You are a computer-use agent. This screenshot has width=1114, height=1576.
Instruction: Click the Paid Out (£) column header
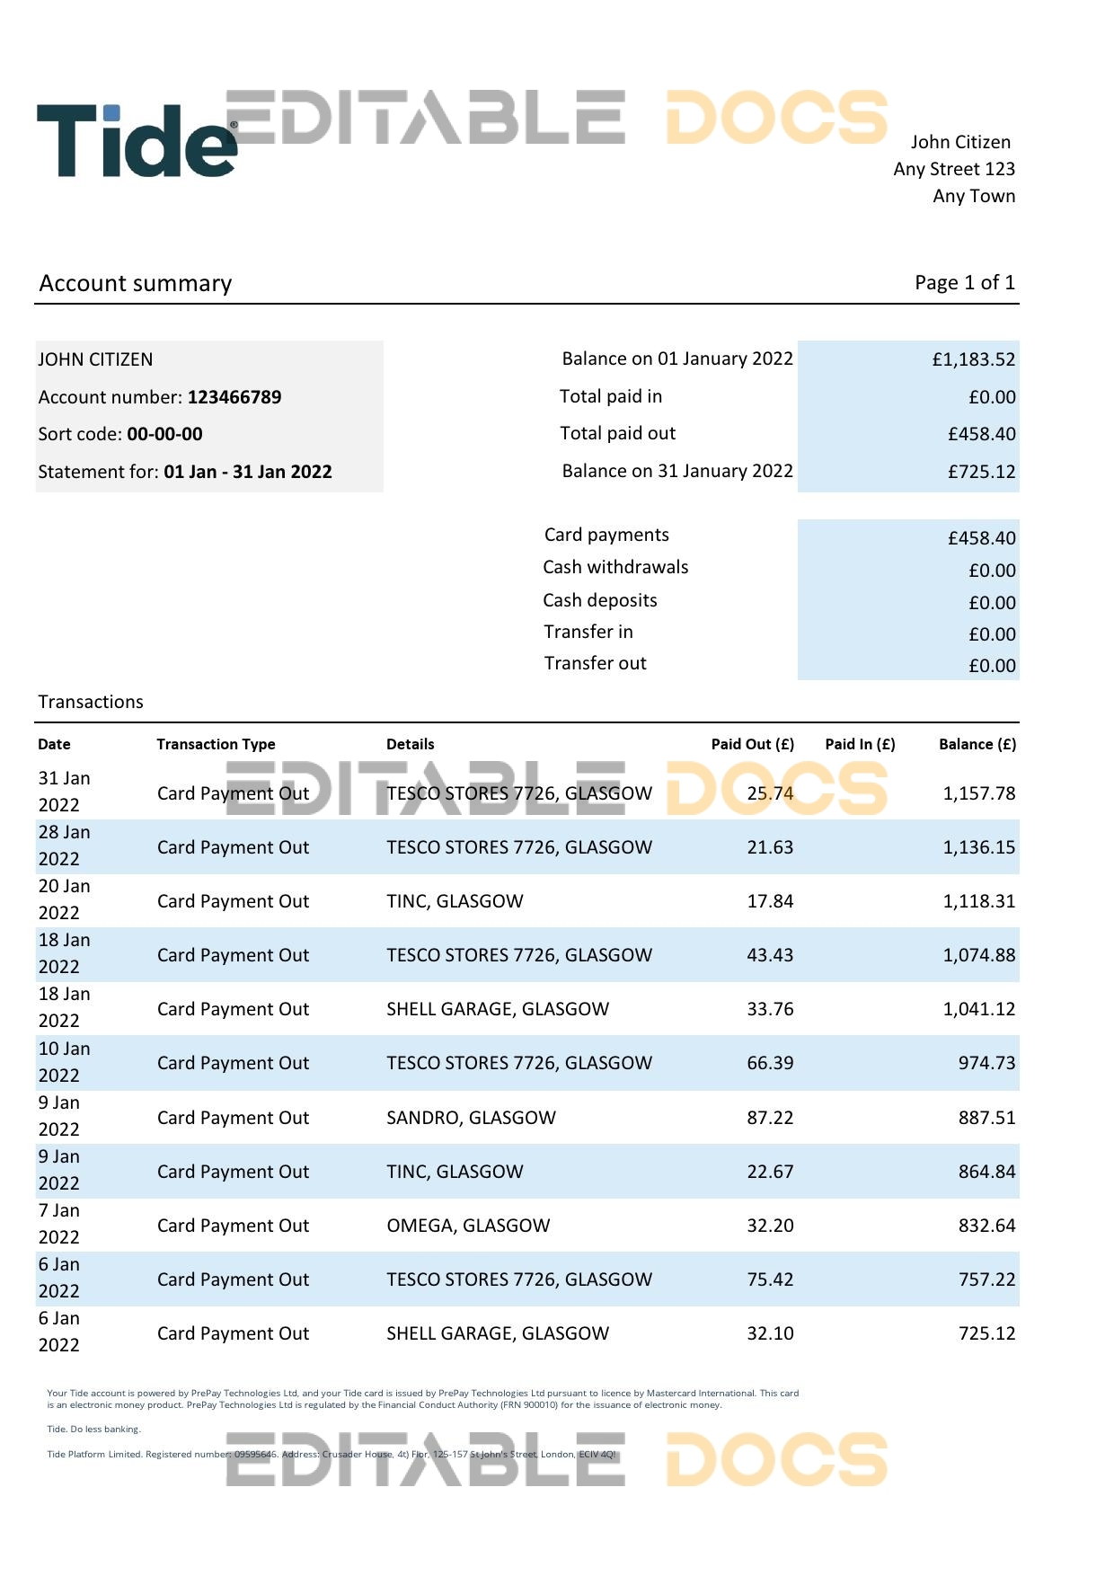coord(752,744)
